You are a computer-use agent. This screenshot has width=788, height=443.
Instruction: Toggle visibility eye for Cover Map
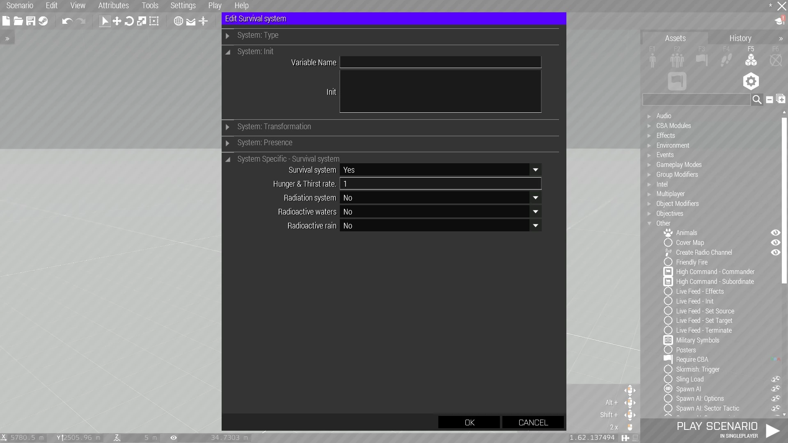[775, 242]
